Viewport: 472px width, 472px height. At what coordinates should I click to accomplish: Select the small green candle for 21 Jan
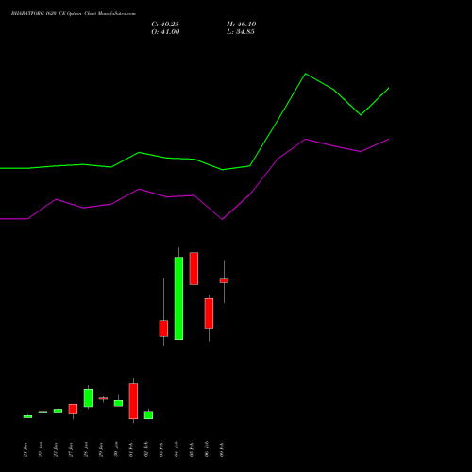point(27,416)
